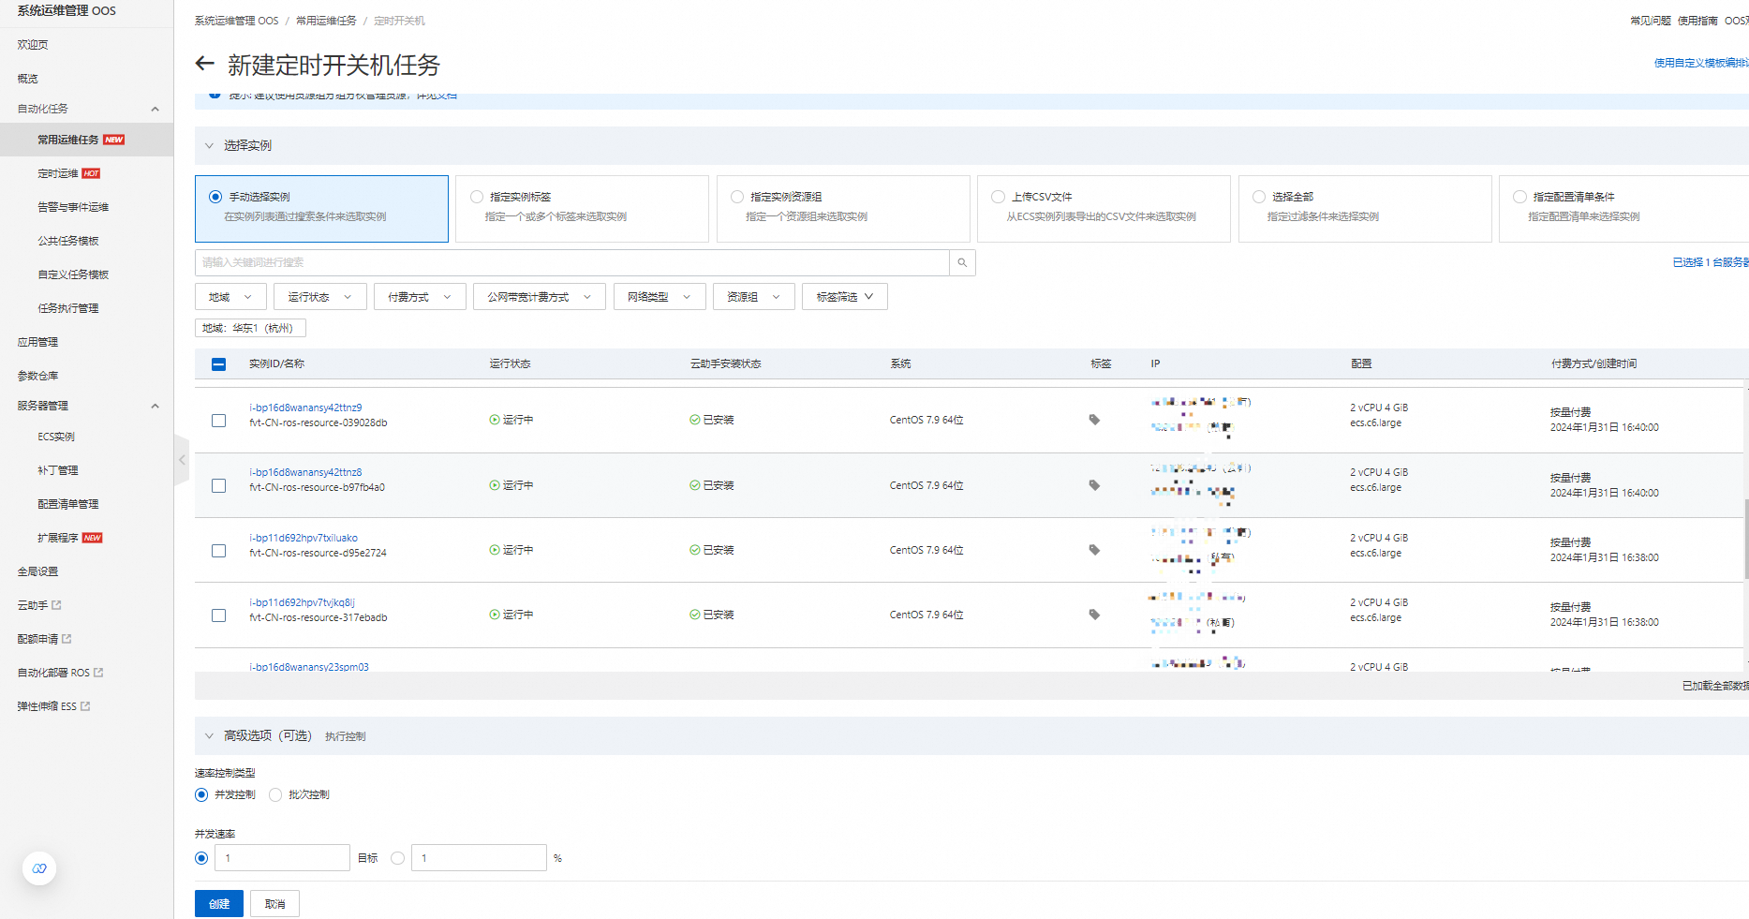Toggle the select-all checkbox in table header
The width and height of the screenshot is (1749, 919).
(x=218, y=364)
